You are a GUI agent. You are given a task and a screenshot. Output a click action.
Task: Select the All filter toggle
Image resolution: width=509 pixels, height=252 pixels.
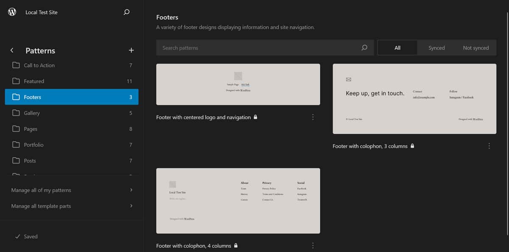pyautogui.click(x=397, y=48)
